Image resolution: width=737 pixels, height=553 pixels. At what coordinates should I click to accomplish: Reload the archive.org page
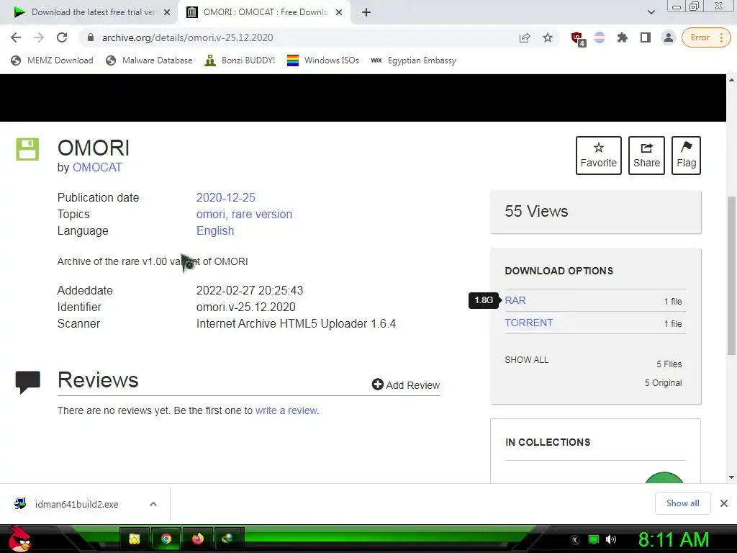pyautogui.click(x=62, y=37)
